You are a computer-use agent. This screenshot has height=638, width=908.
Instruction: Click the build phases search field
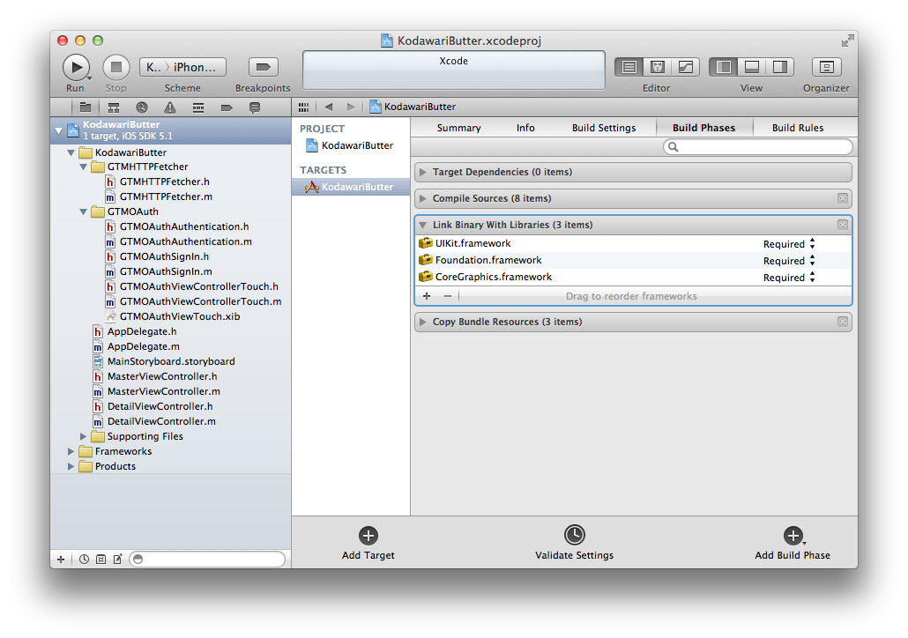click(x=758, y=147)
